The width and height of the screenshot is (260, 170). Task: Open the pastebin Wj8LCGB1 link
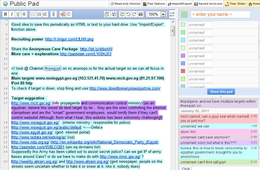[38, 147]
